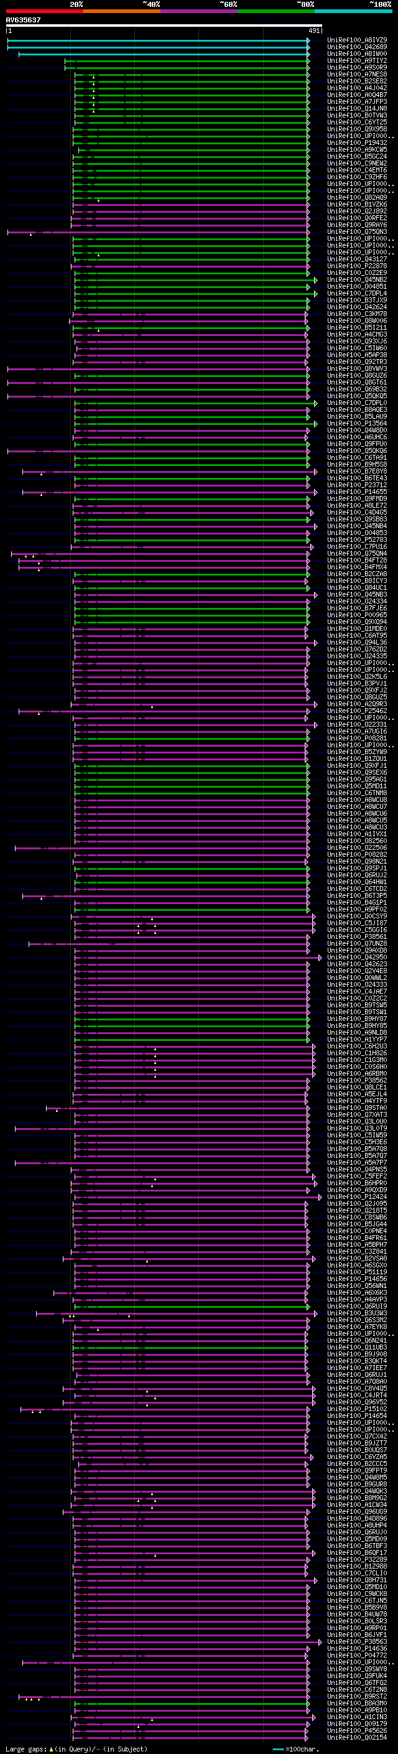Image resolution: width=398 pixels, height=1754 pixels.
Task: Click the UniRef100_C3KM78 label
Action: [357, 314]
